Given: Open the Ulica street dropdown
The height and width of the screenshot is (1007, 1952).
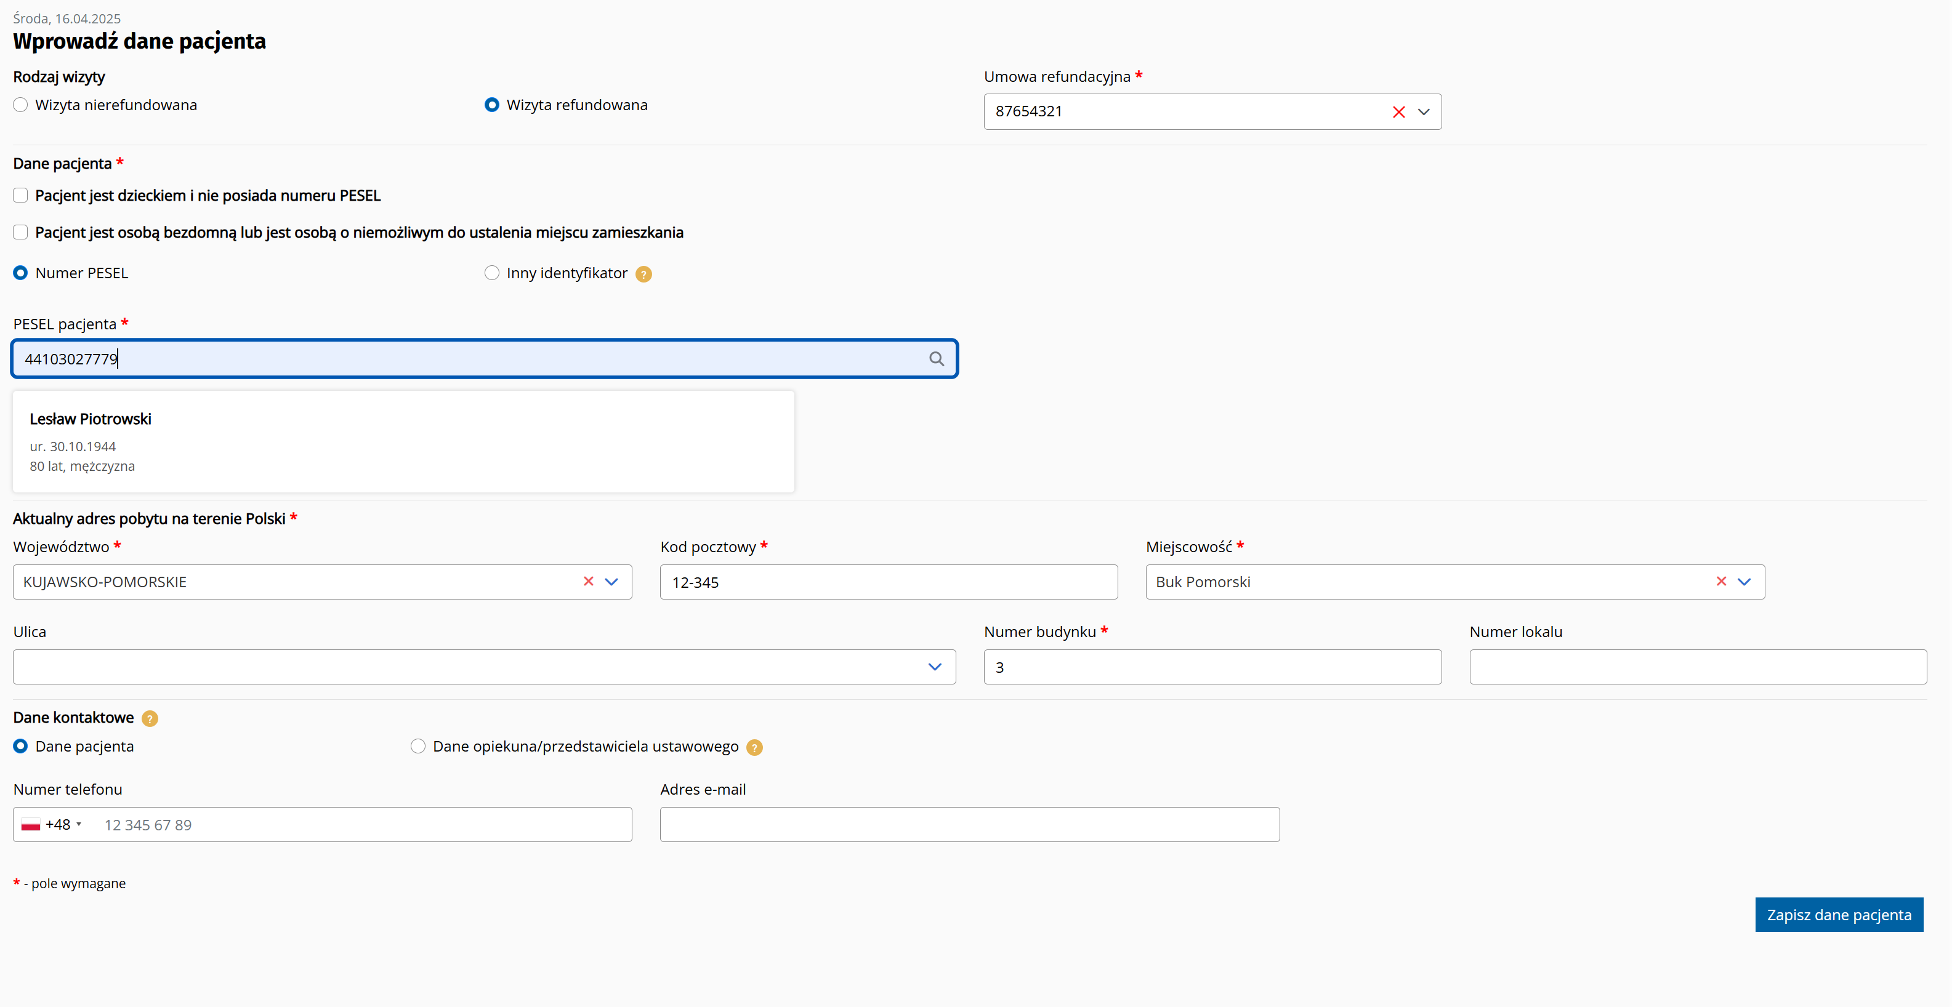Looking at the screenshot, I should tap(934, 667).
